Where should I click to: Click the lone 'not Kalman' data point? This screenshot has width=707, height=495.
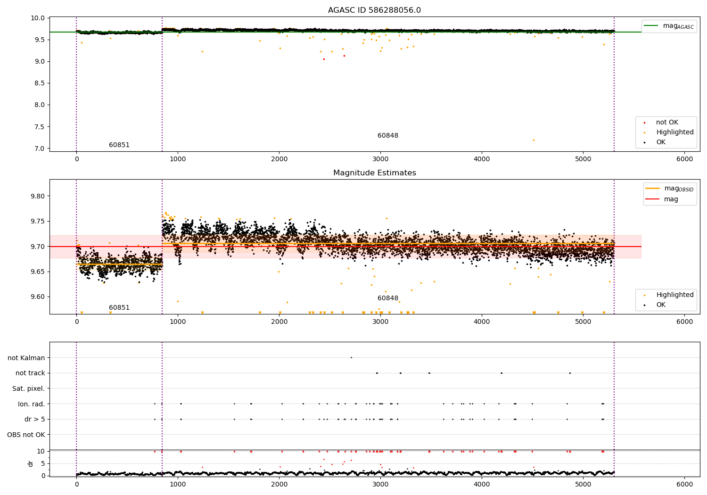[351, 357]
